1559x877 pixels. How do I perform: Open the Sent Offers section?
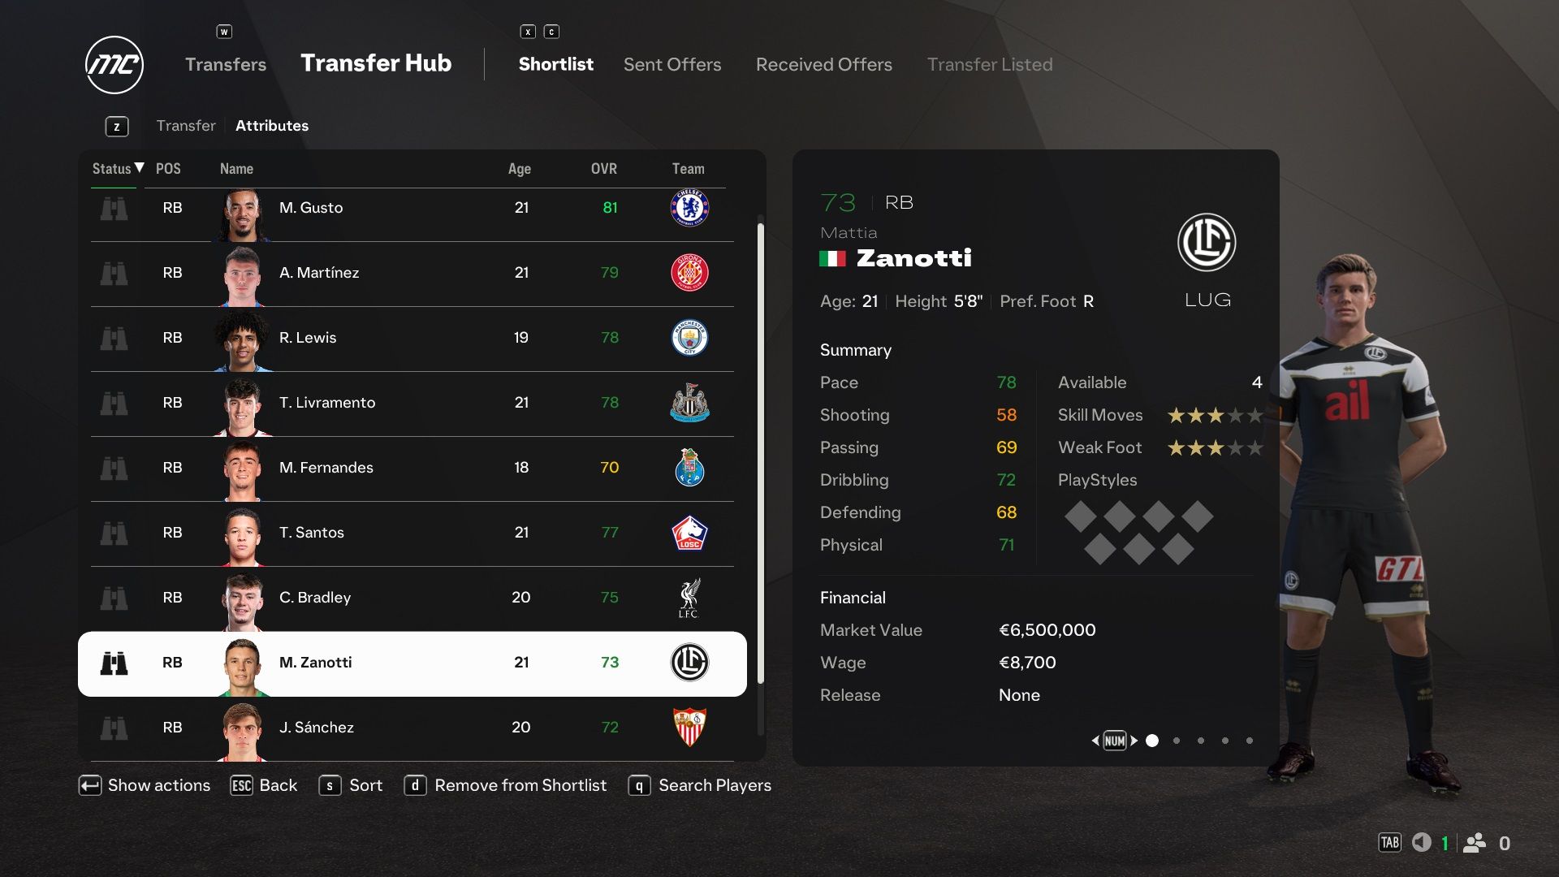(672, 63)
